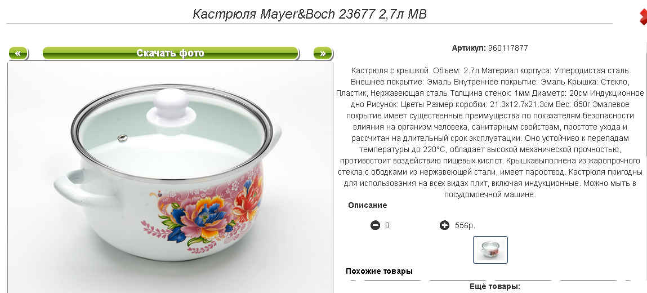The height and width of the screenshot is (293, 647).
Task: Increase quantity with the plus icon
Action: pyautogui.click(x=444, y=225)
